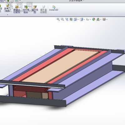The height and width of the screenshot is (125, 125).
Task: Open Edit Appearance color sphere
Action: click(x=94, y=19)
